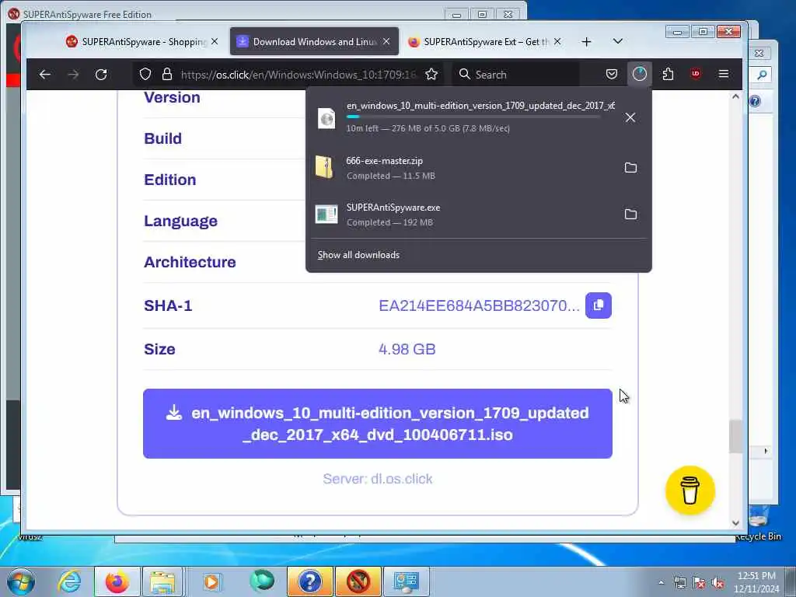Expand the list all tabs chevron
This screenshot has height=597, width=796.
coord(618,41)
